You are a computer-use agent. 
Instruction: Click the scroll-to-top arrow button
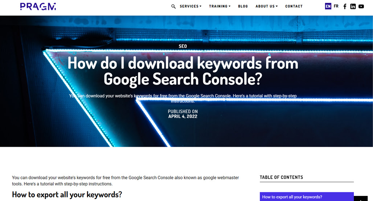361,198
